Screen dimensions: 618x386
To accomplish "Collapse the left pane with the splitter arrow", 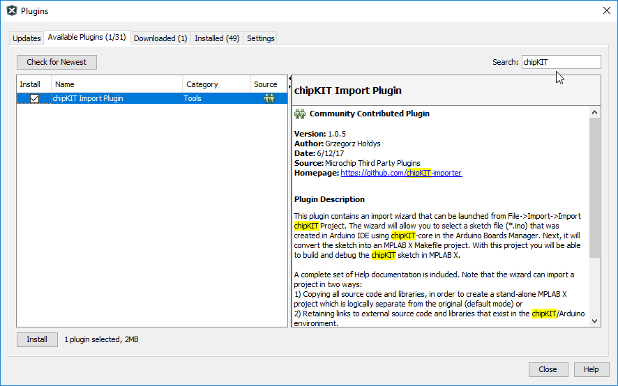I will pos(290,78).
